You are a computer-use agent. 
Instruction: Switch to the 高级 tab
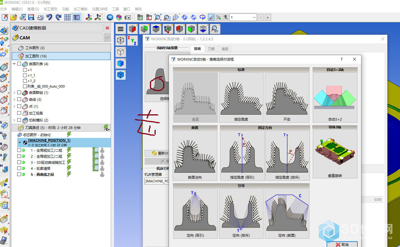click(225, 49)
